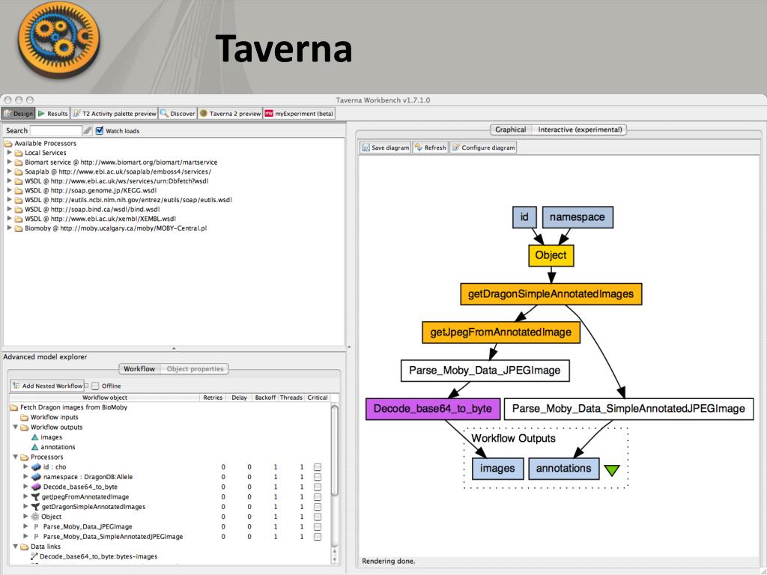Expand the id : cho processor node

[x=25, y=466]
